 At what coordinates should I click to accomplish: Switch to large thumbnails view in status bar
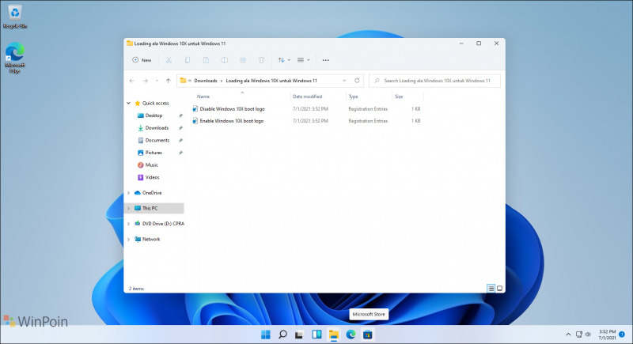499,289
